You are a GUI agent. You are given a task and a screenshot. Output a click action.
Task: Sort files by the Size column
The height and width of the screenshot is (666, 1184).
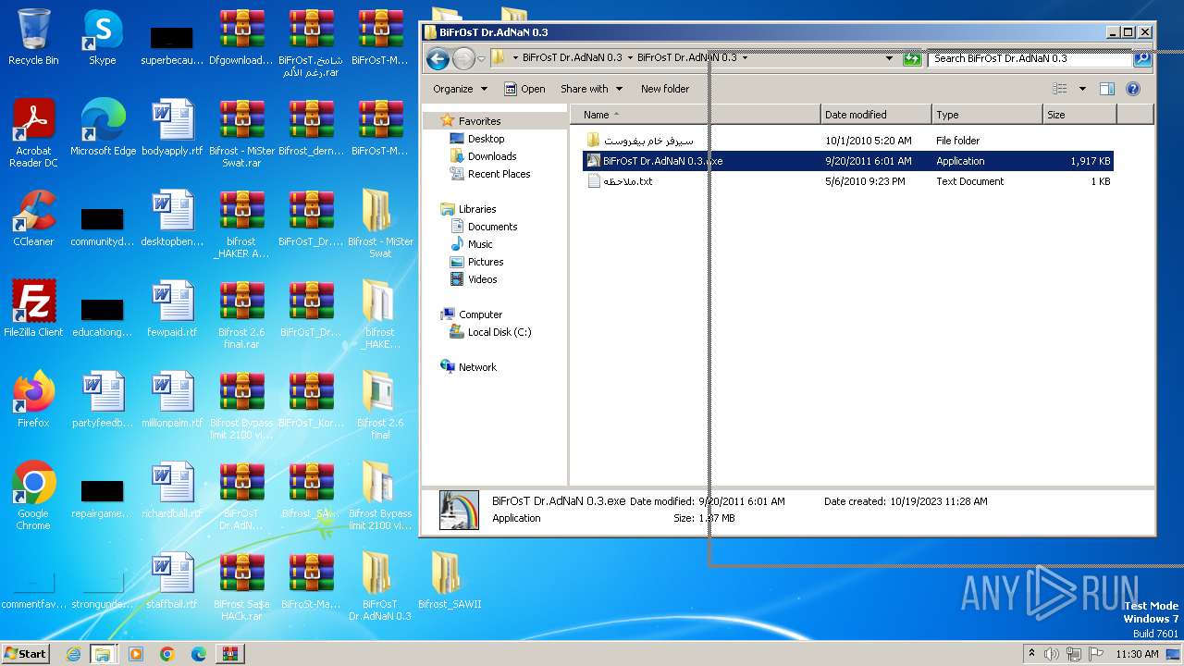1079,115
